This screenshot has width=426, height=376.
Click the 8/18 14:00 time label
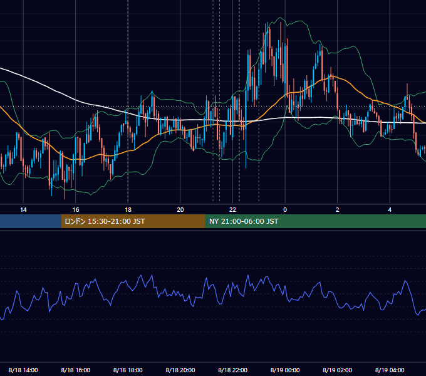pos(23,370)
